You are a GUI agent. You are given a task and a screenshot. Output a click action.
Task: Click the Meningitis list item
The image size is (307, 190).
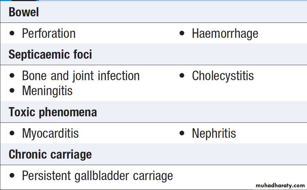tap(47, 91)
